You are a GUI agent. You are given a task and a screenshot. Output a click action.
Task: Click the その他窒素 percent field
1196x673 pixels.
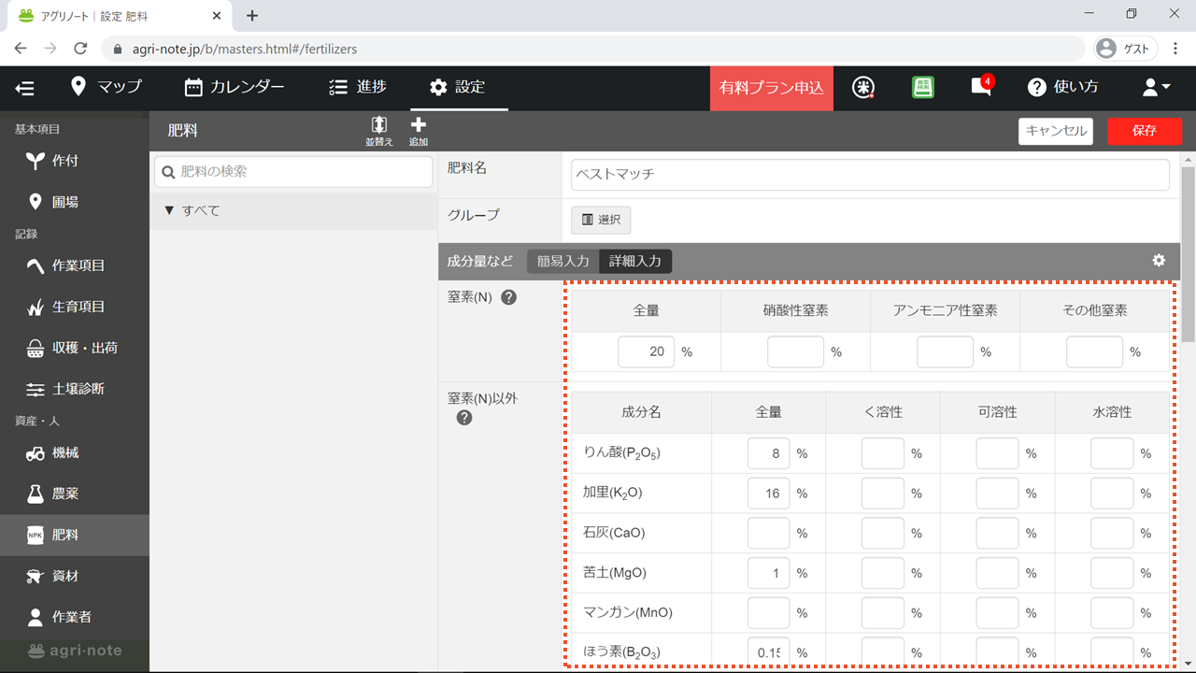tap(1094, 351)
